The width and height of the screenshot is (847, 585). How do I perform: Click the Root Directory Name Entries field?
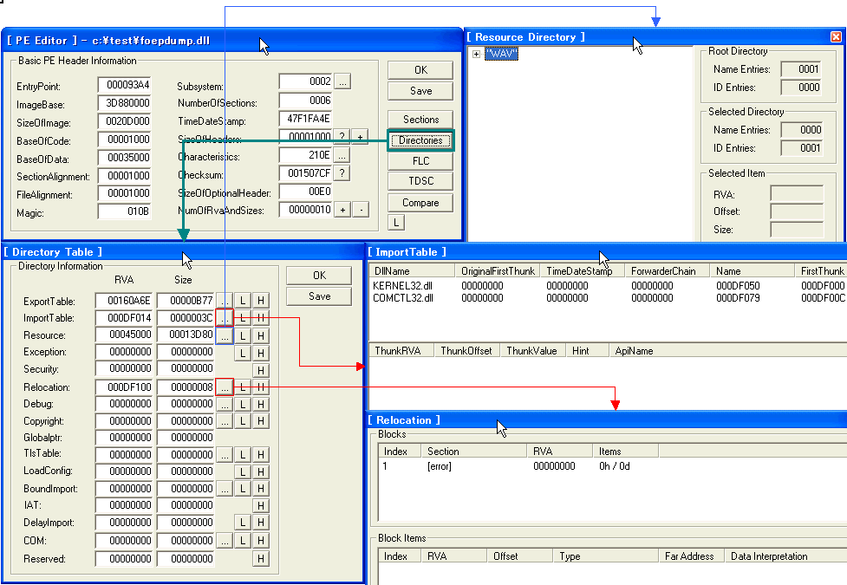pyautogui.click(x=801, y=69)
